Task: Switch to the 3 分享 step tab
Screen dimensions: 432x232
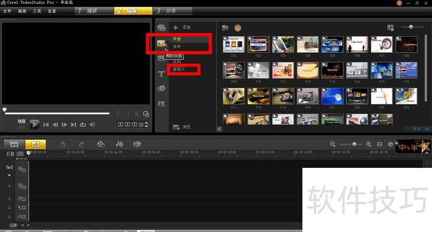Action: coord(171,10)
